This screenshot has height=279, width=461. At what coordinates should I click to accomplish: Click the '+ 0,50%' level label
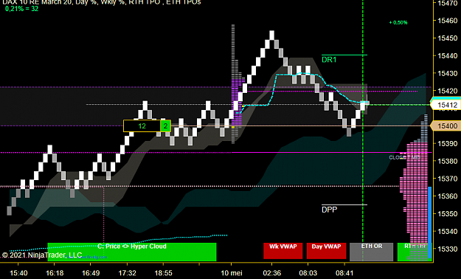click(398, 22)
